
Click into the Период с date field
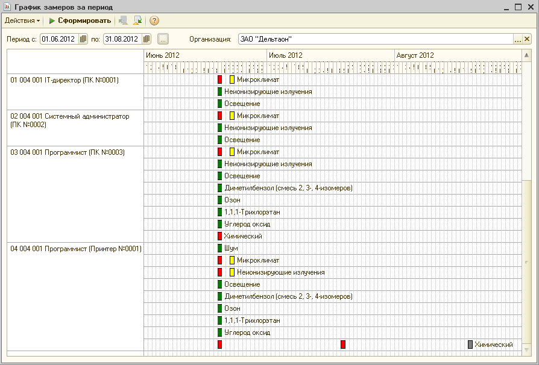pyautogui.click(x=60, y=39)
